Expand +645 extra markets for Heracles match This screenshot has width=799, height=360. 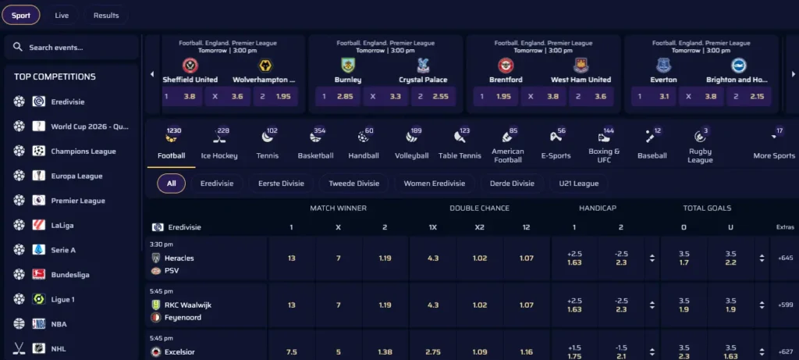[785, 258]
